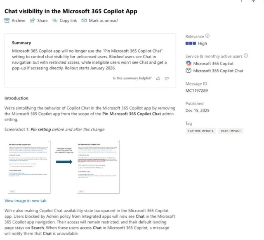Click the left 'before' panel of the screenshot

[27, 168]
